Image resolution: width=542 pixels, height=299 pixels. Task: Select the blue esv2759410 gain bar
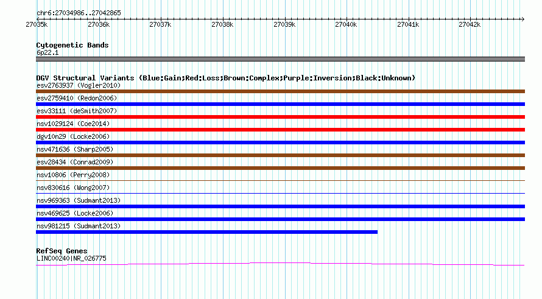click(280, 104)
